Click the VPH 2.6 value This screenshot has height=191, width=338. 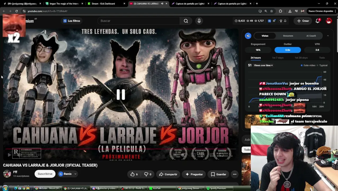click(317, 50)
